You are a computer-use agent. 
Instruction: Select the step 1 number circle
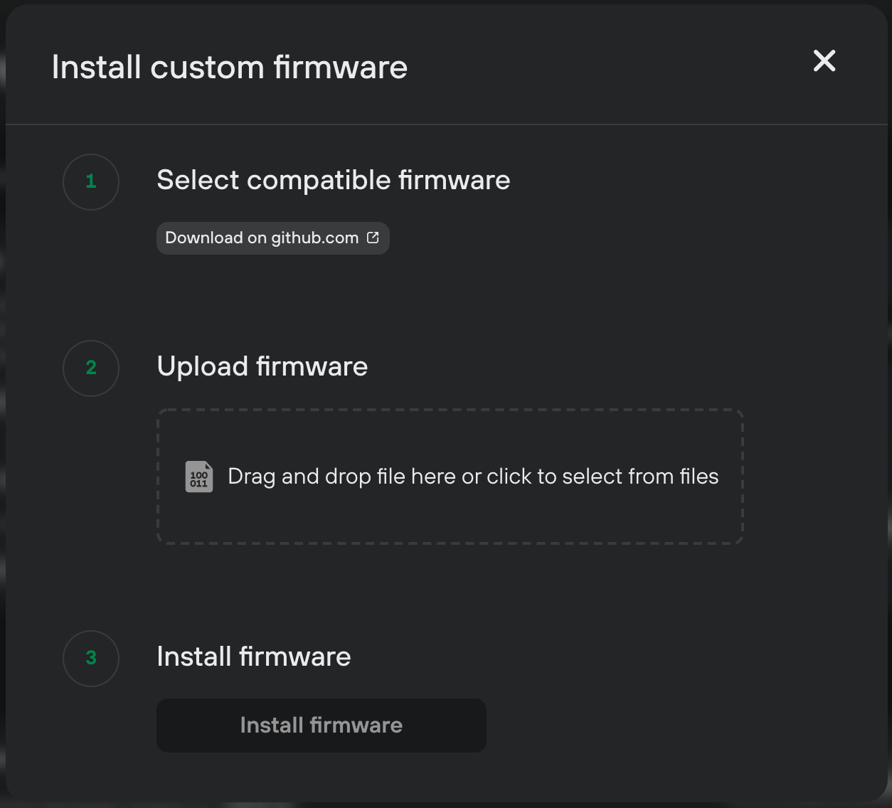[x=91, y=182]
